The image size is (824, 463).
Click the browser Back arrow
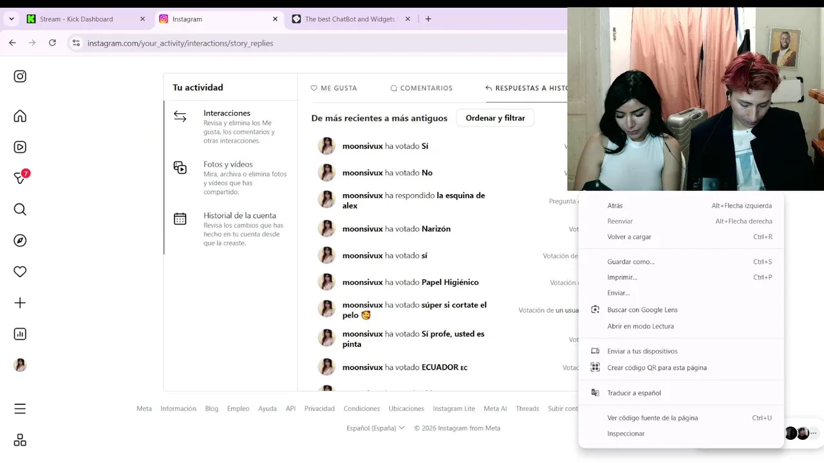point(12,42)
